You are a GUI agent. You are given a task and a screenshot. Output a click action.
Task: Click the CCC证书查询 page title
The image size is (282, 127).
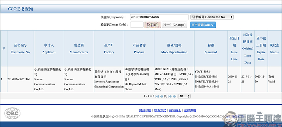click(20, 9)
